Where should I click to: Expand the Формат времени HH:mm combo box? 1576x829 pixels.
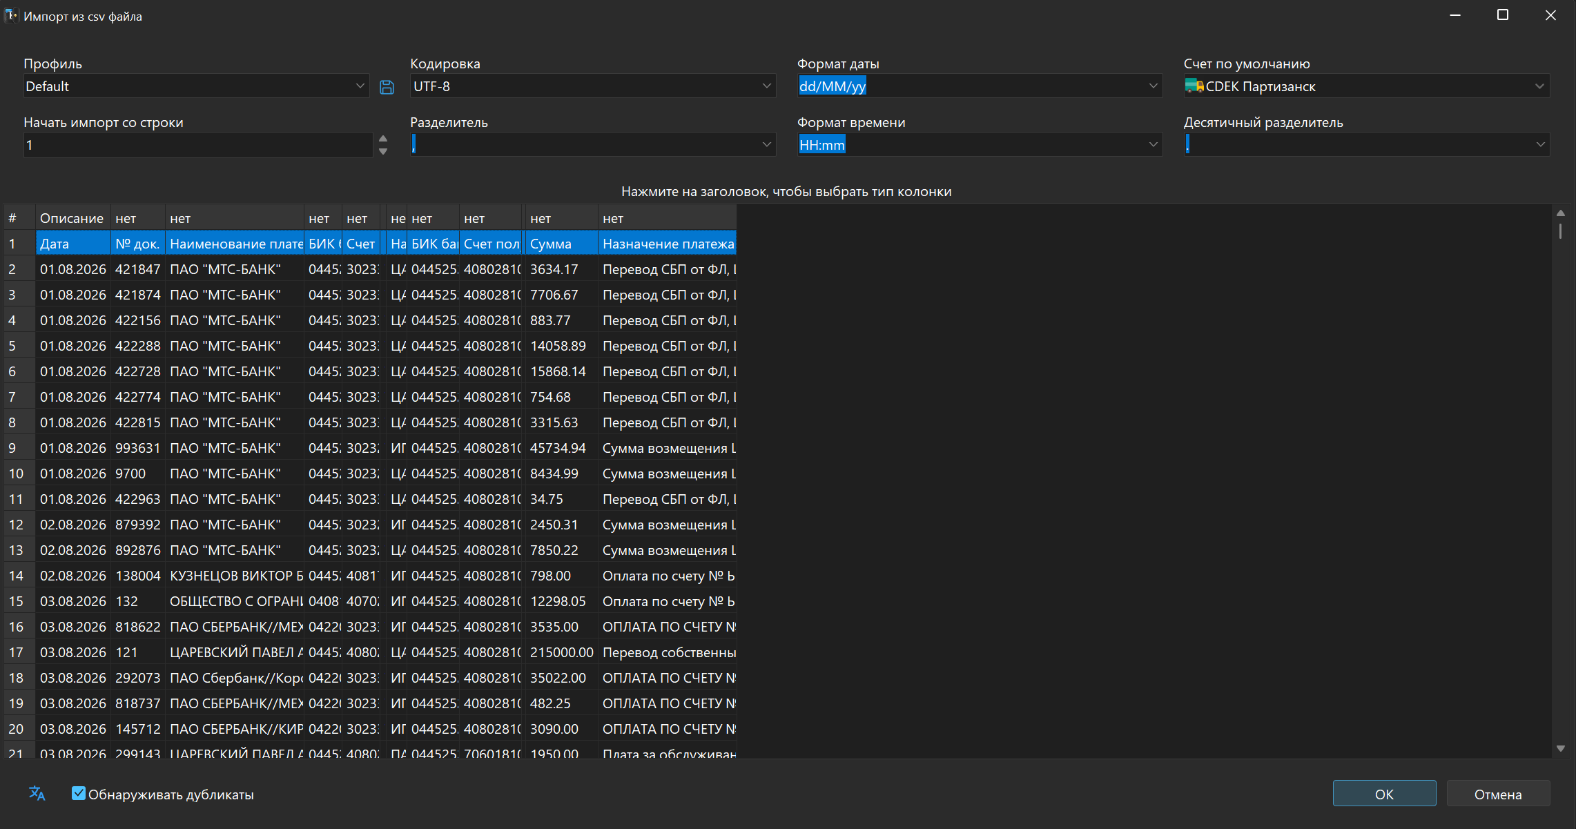(x=980, y=145)
